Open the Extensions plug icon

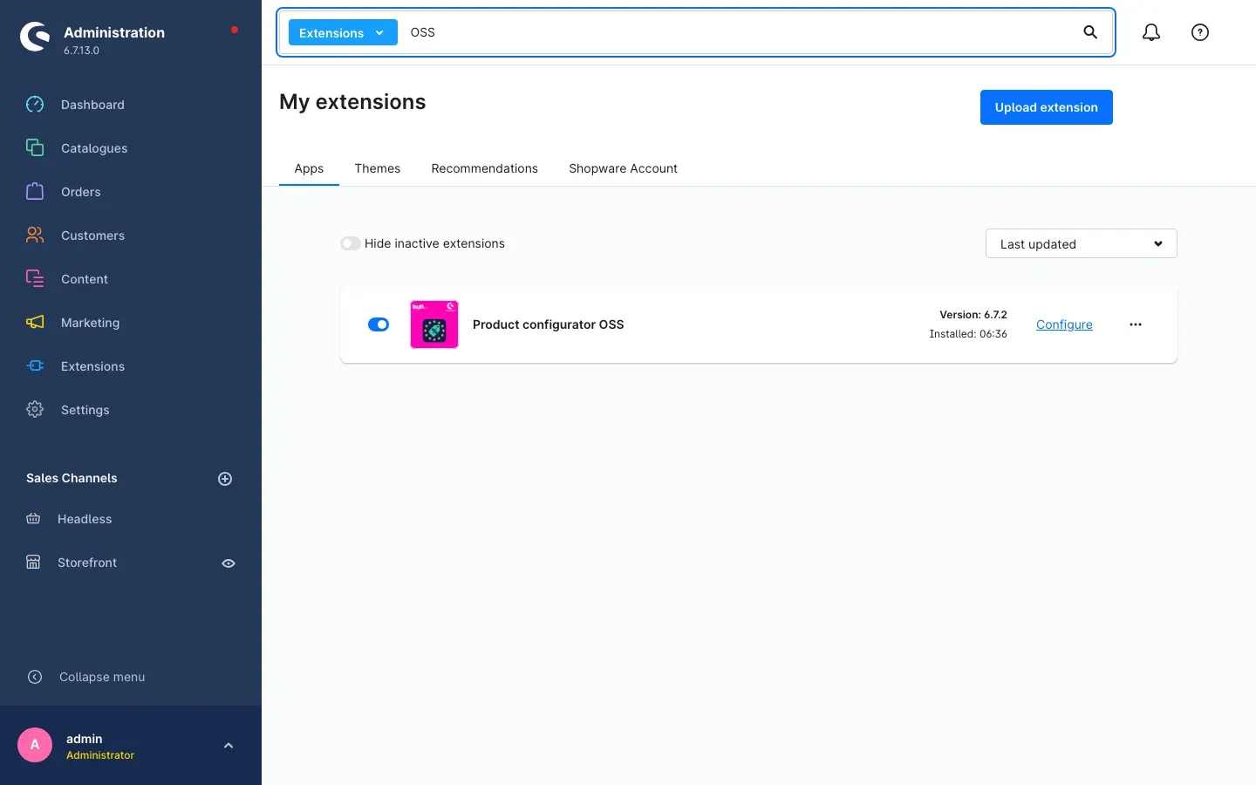pyautogui.click(x=35, y=365)
